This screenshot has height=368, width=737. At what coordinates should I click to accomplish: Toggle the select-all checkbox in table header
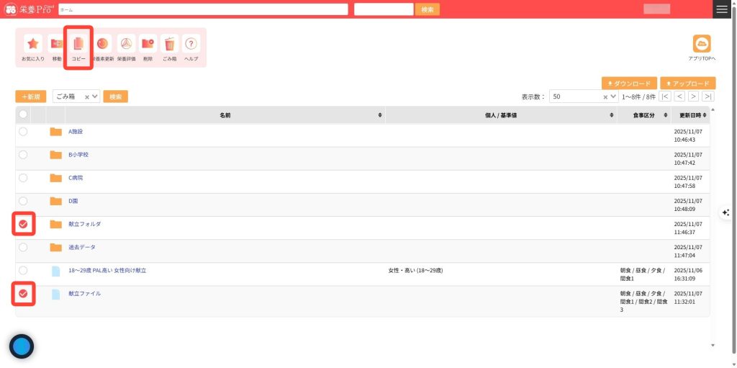(x=23, y=115)
